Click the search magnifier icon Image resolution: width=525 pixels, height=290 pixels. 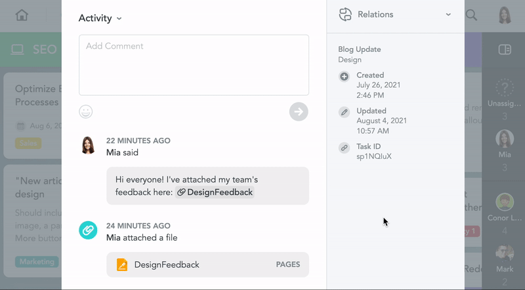(471, 15)
